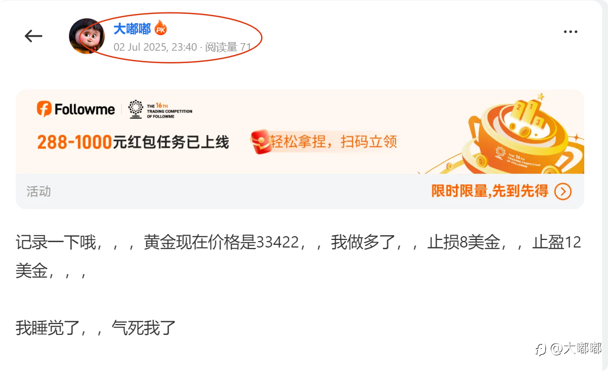Open the three-dot more options menu

click(570, 32)
